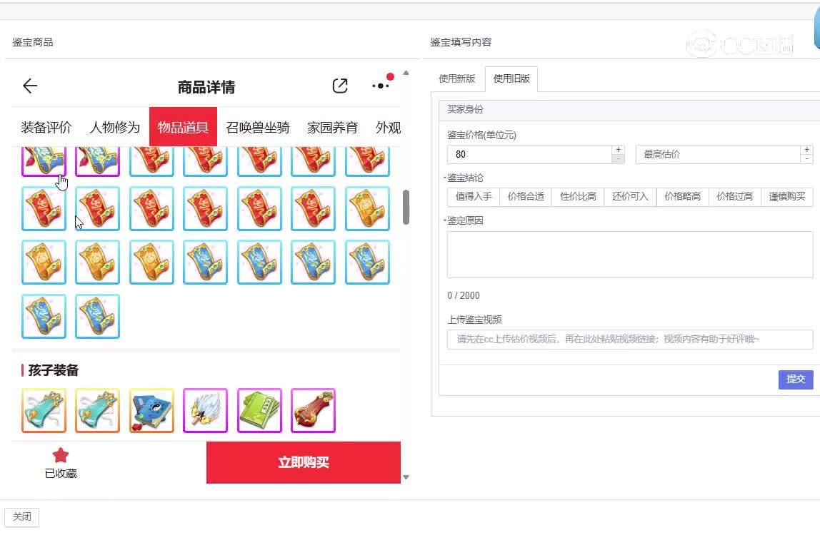Open the share icon in the 商品详情 header
Image resolution: width=820 pixels, height=535 pixels.
[340, 86]
